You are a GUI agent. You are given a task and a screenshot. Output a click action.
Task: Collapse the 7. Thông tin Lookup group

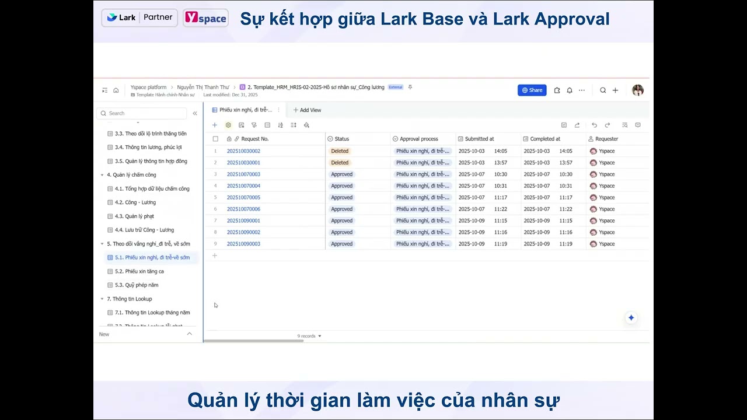[x=102, y=299]
